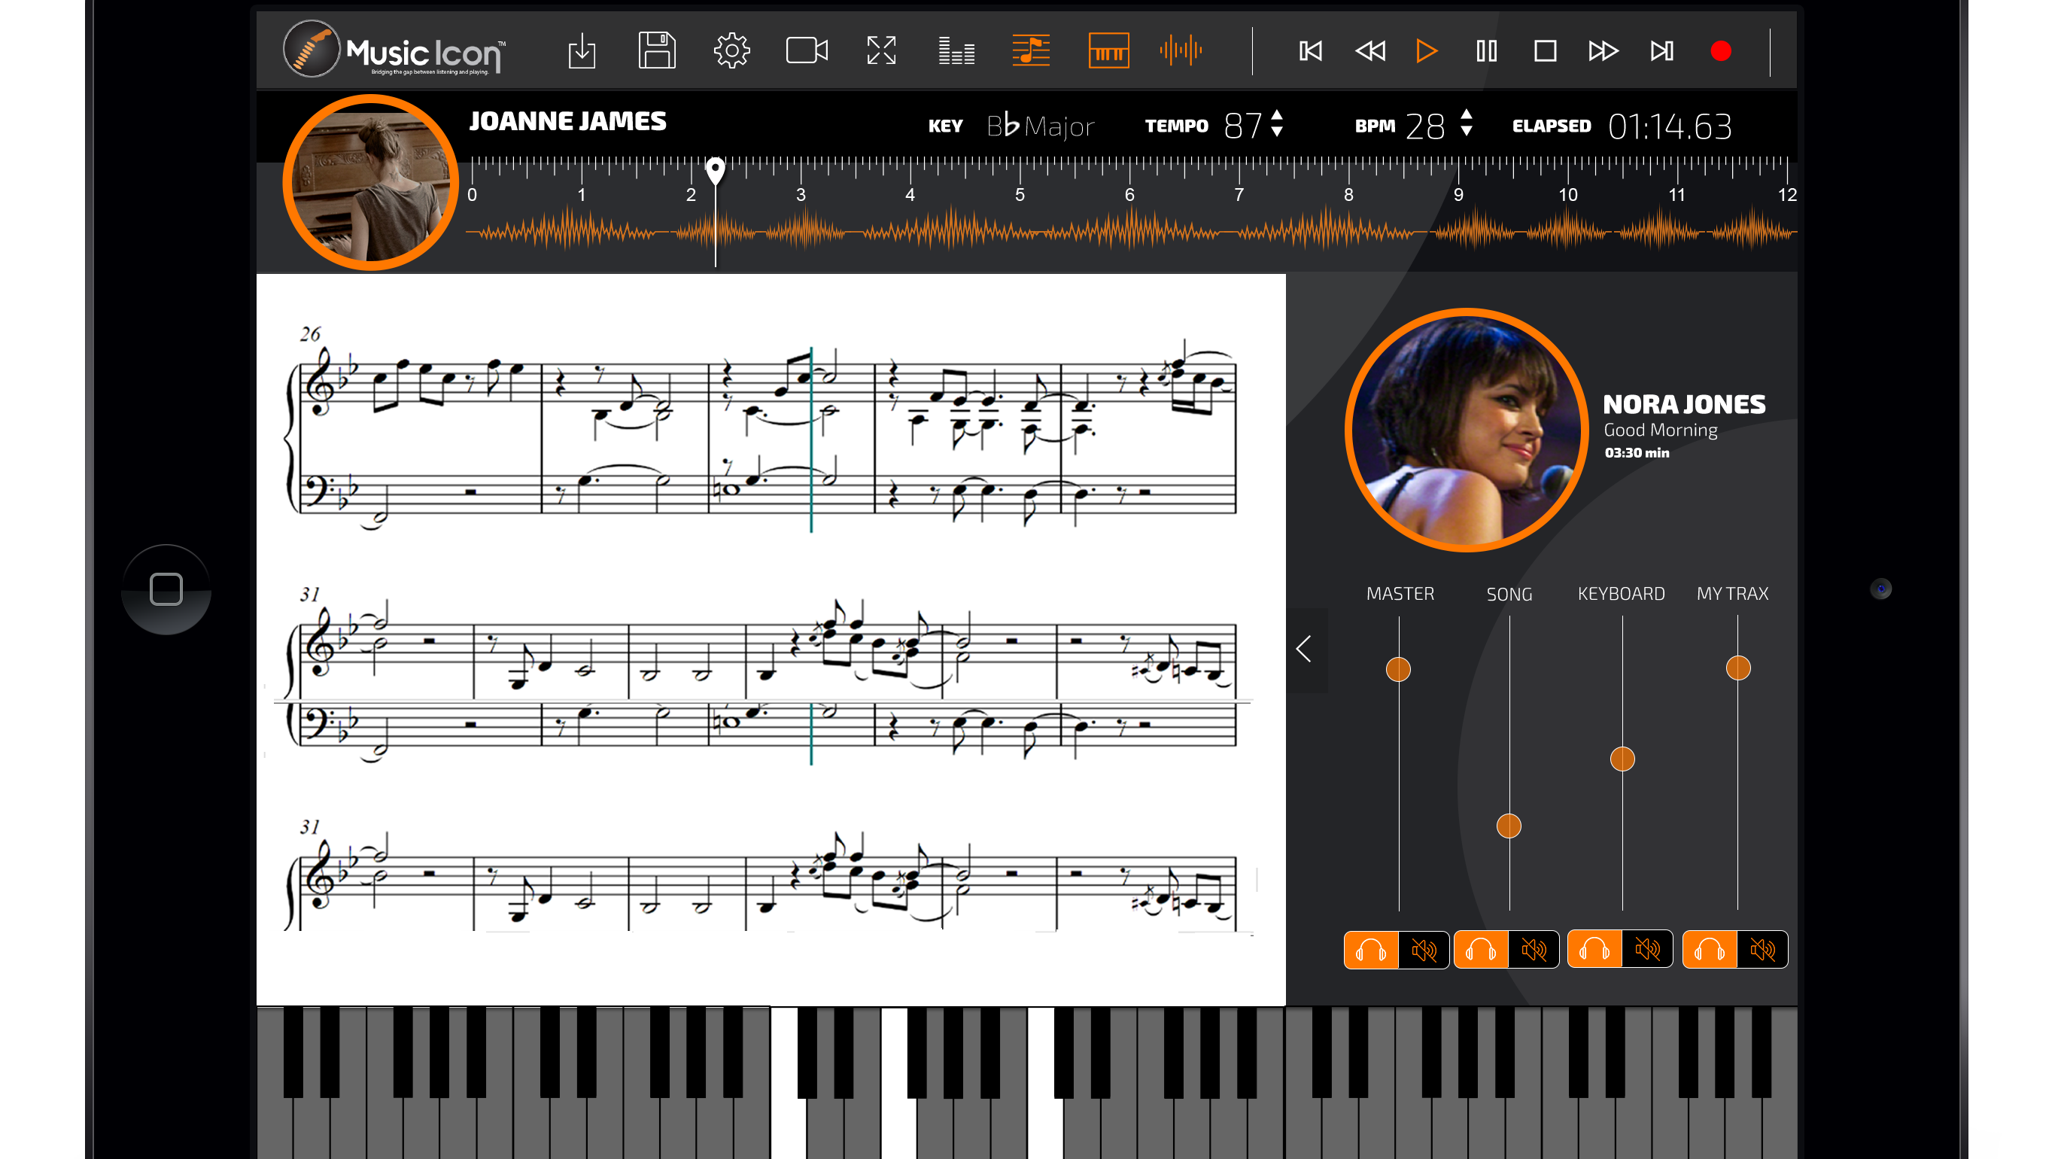Toggle MASTER mute speaker button

[x=1424, y=950]
